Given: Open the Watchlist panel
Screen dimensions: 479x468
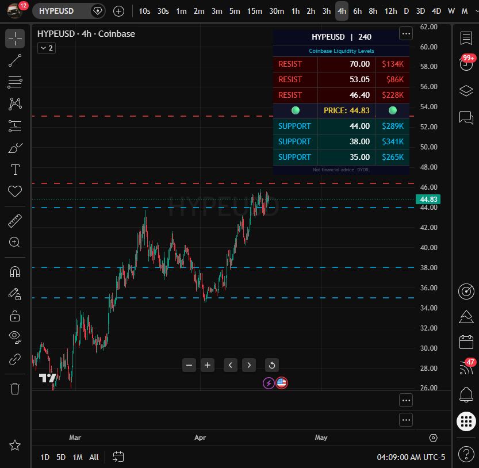Looking at the screenshot, I should click(466, 38).
